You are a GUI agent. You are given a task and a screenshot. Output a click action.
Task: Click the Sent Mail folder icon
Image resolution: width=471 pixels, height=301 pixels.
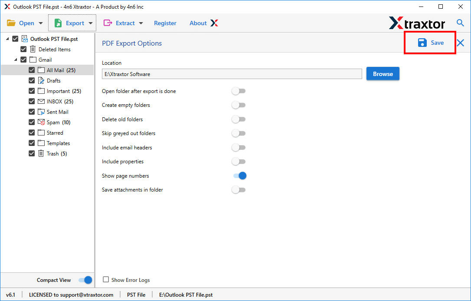pos(41,112)
